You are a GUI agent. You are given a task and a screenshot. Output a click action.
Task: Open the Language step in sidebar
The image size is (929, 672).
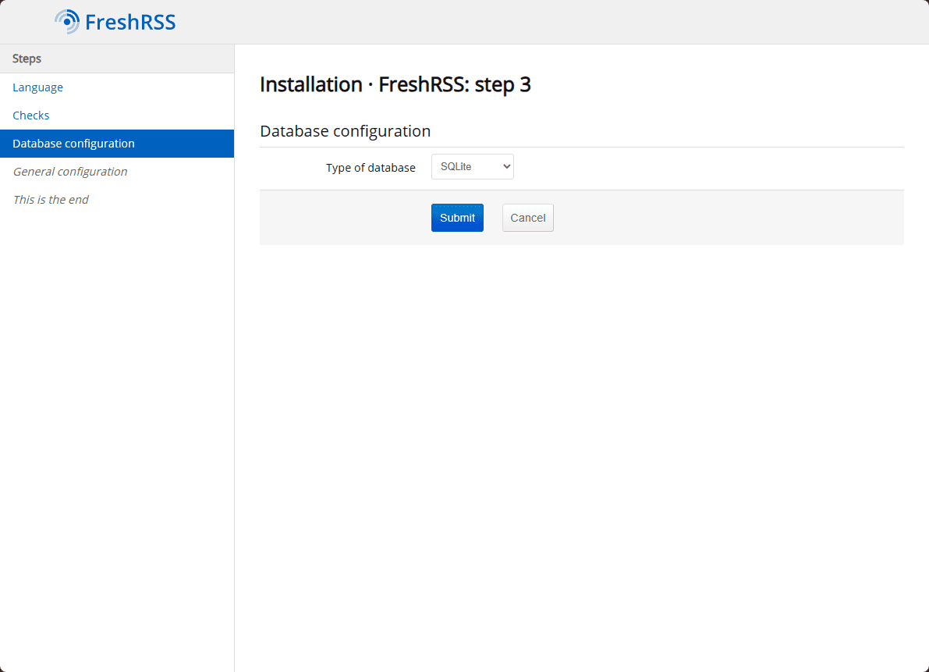(x=37, y=87)
